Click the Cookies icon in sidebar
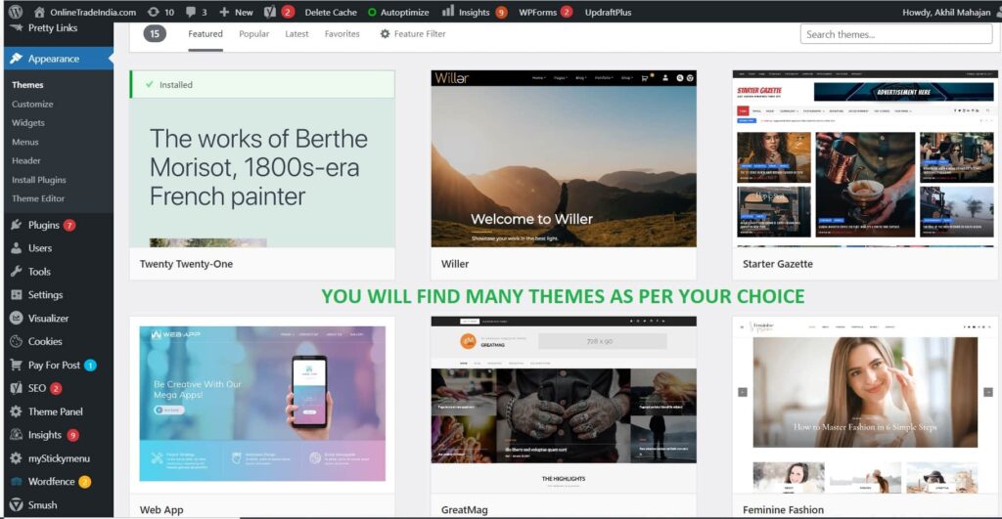Image resolution: width=1002 pixels, height=519 pixels. (x=16, y=341)
